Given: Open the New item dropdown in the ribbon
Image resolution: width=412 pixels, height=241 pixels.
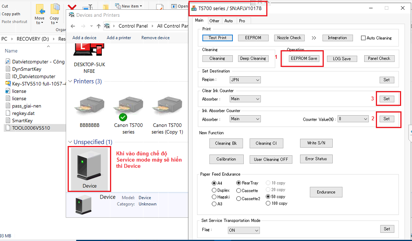Looking at the screenshot, I should click(129, 6).
